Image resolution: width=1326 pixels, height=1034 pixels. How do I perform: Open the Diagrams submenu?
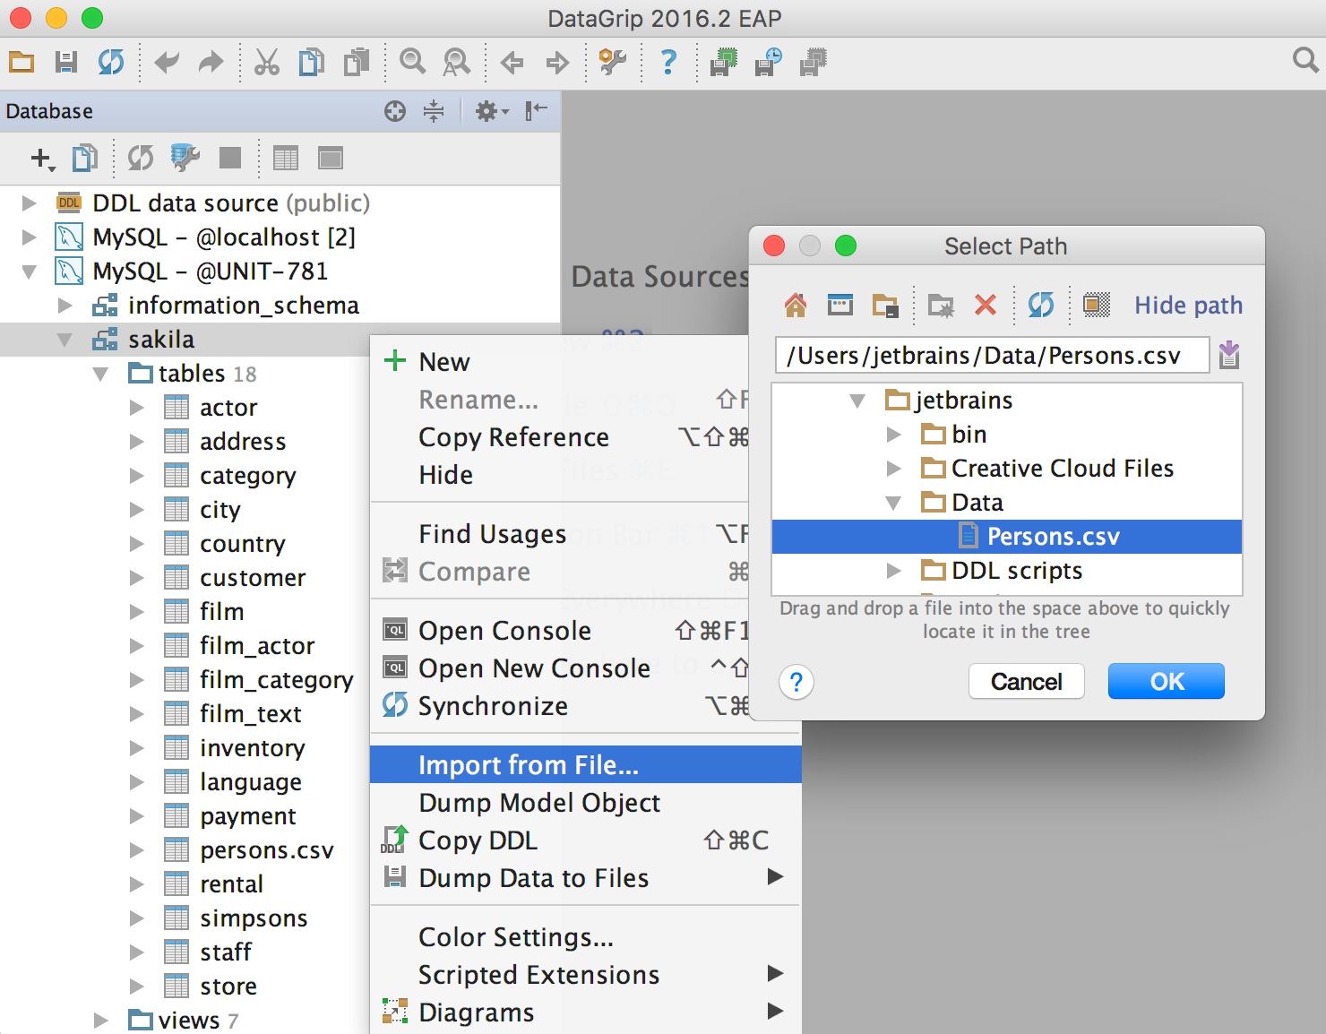tap(586, 1012)
